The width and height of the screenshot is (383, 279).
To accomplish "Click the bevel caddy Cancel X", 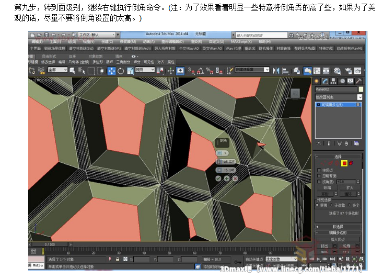I will click(x=235, y=178).
